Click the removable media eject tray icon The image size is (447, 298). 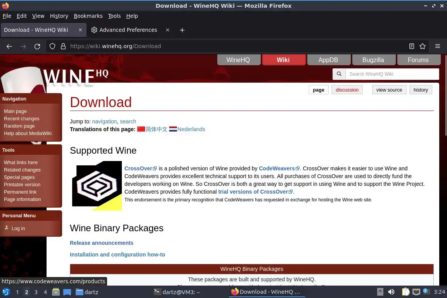[x=380, y=292]
